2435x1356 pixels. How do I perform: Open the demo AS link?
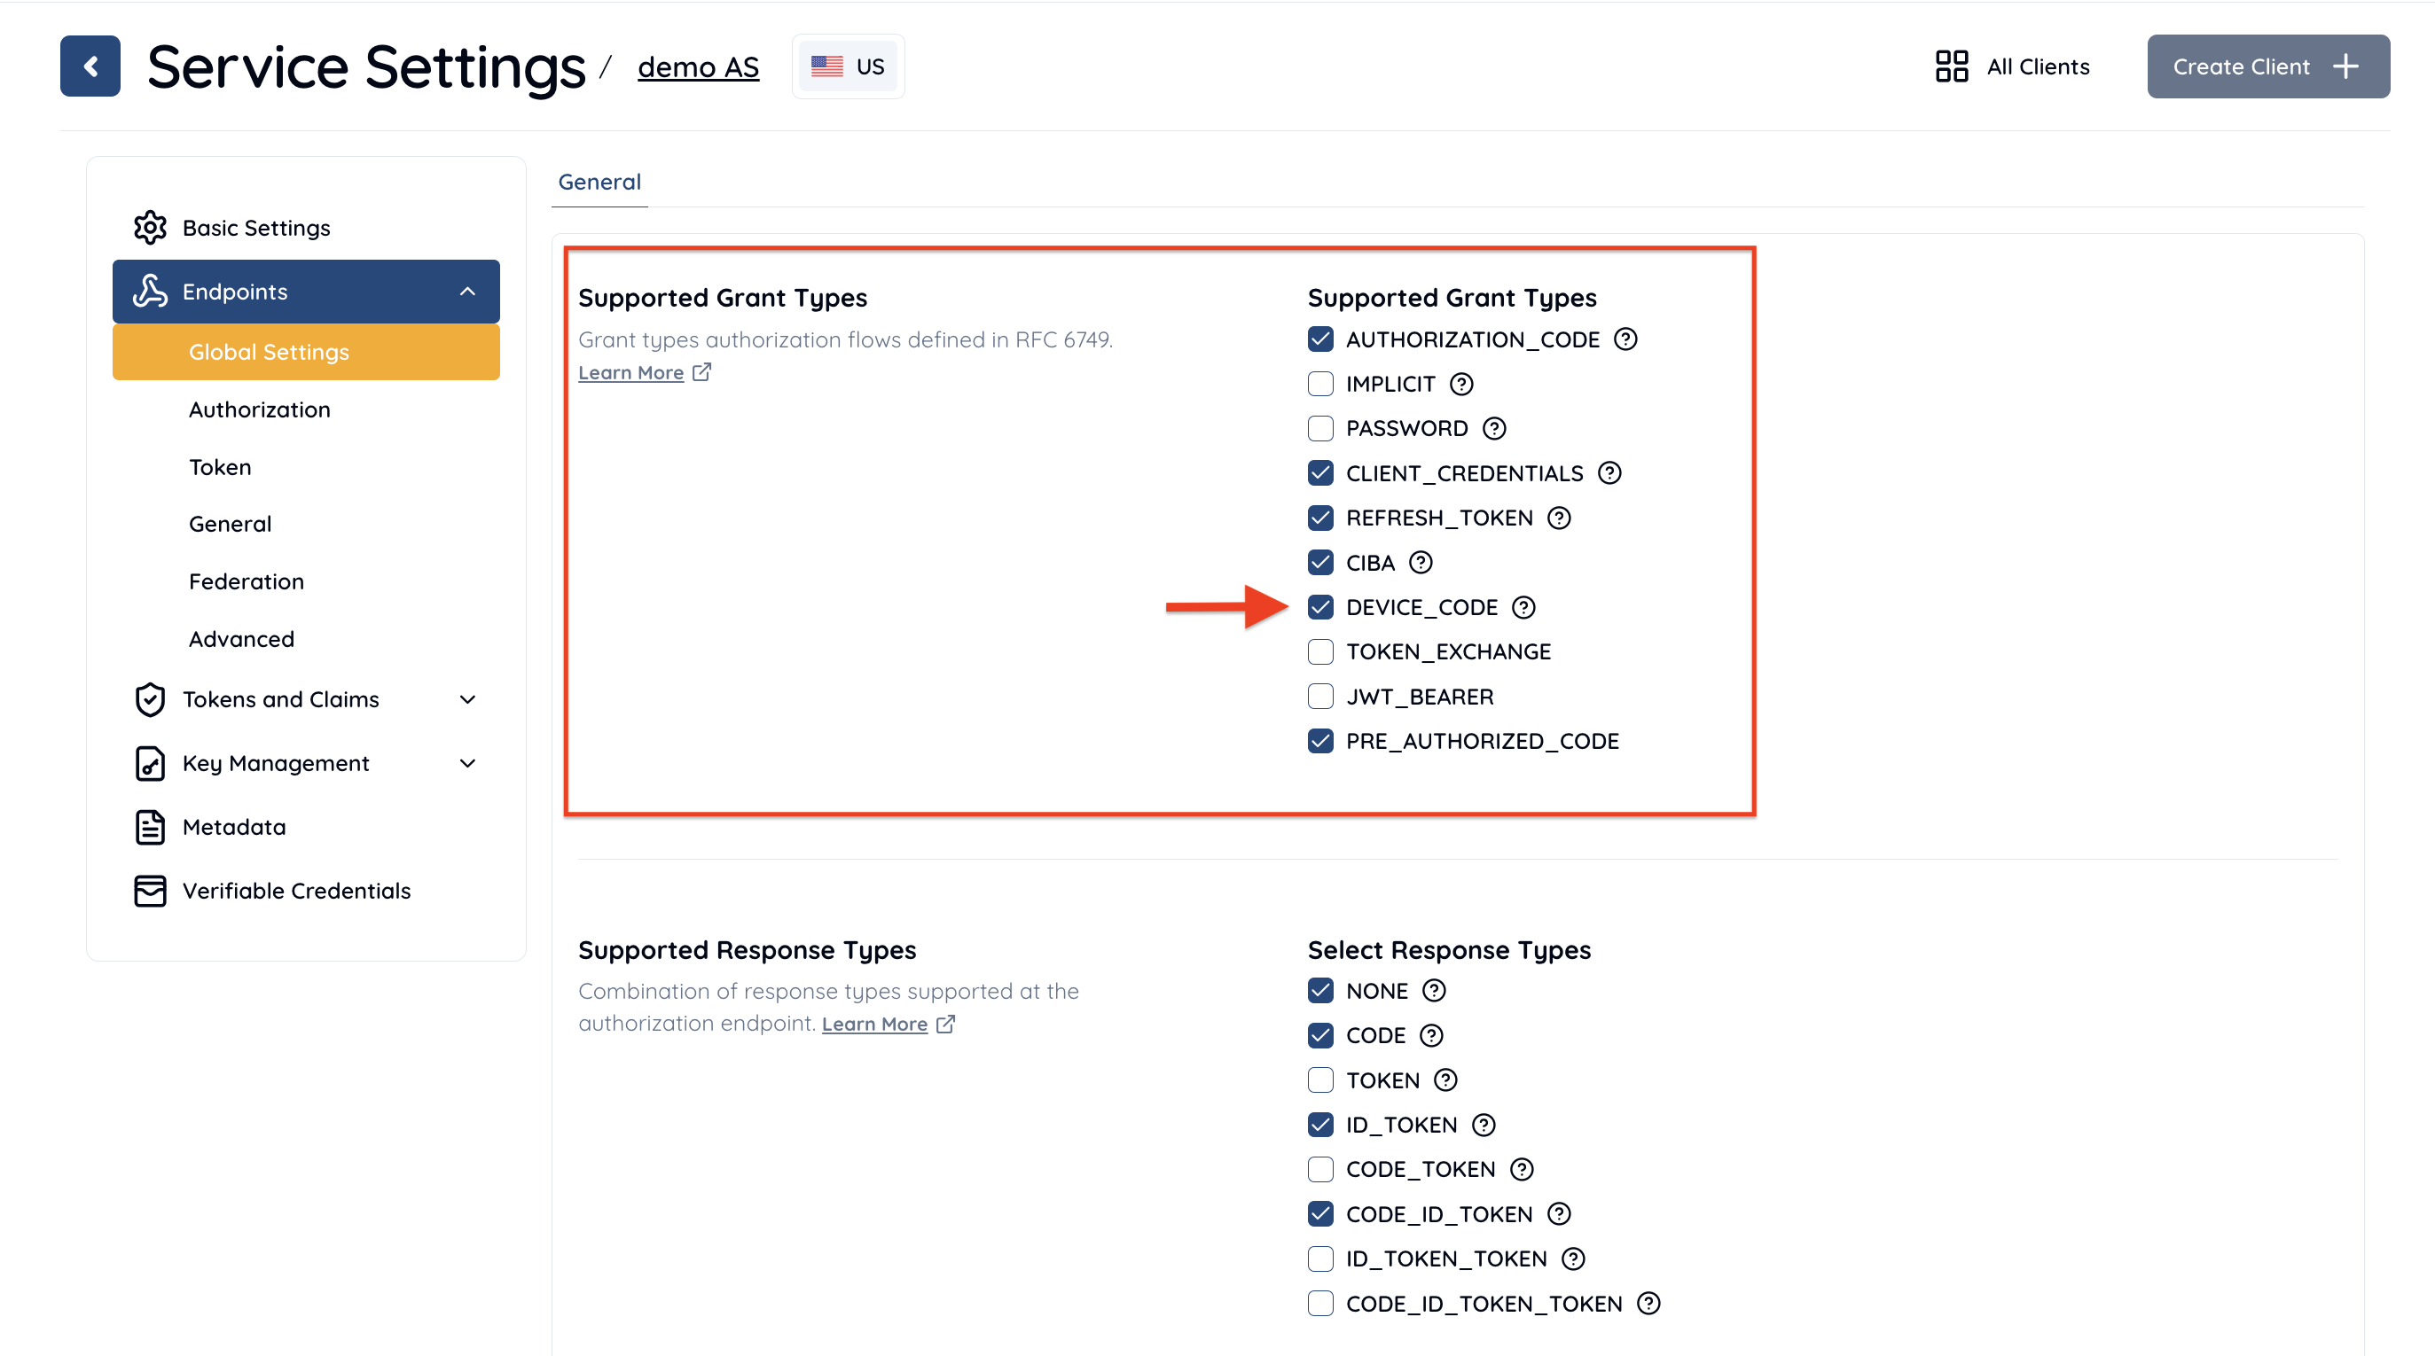point(698,67)
